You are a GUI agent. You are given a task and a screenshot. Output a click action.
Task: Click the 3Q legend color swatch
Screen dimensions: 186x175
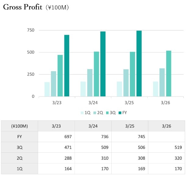click(x=108, y=113)
